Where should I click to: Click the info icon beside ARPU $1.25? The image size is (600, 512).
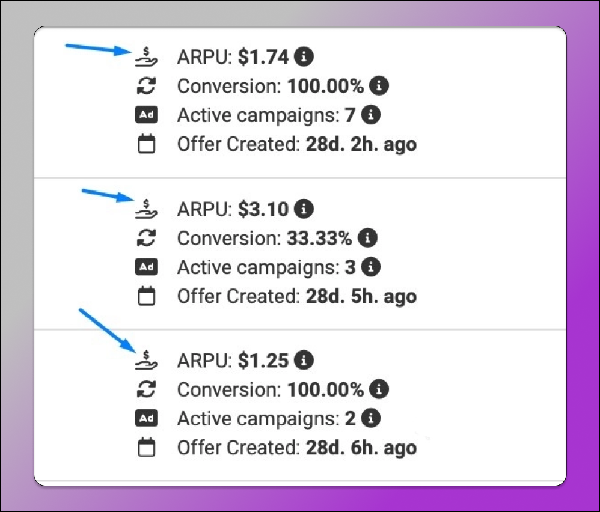point(306,361)
